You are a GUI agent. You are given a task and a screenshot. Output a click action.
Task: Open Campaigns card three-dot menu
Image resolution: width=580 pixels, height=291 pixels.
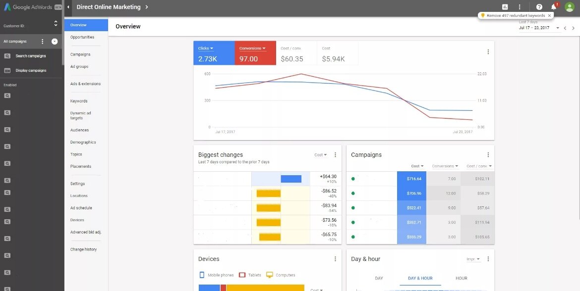(488, 155)
